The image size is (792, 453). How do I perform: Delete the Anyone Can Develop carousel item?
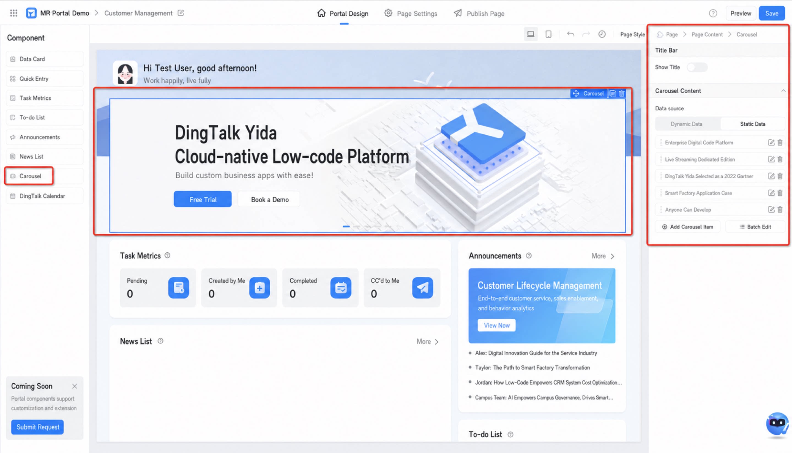coord(780,210)
